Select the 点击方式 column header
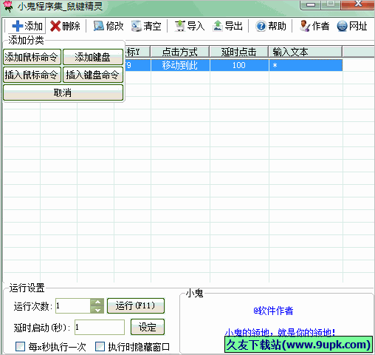This screenshot has height=355, width=375. point(180,52)
